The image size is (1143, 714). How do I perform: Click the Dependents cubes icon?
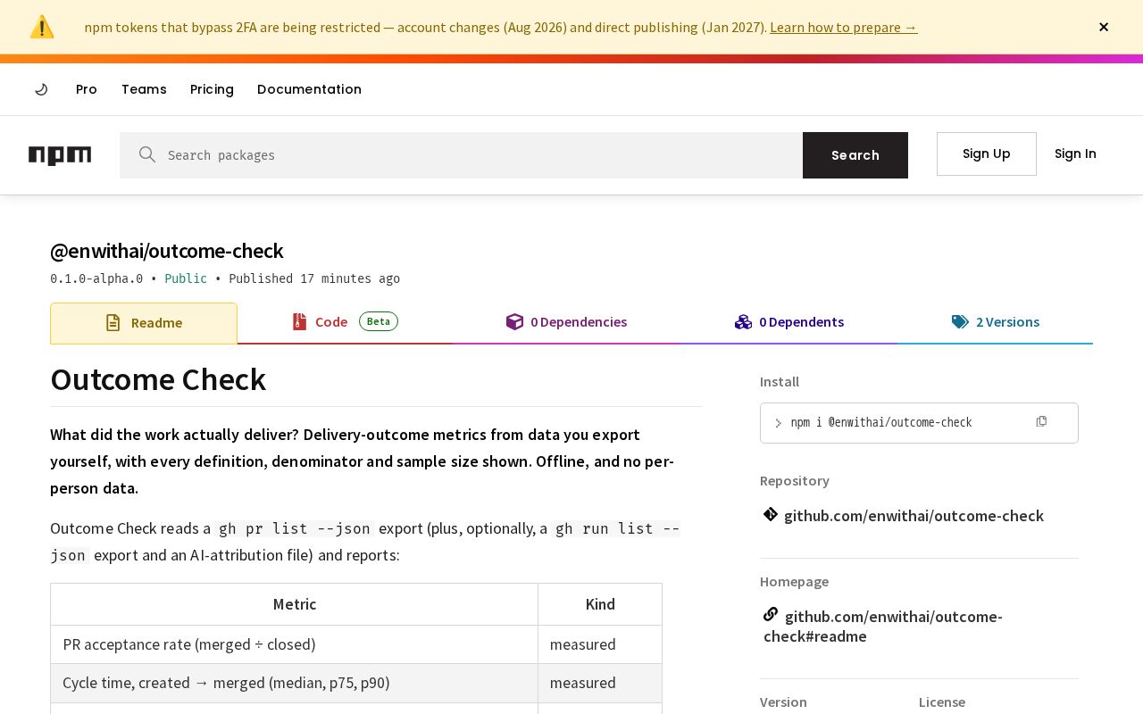tap(743, 321)
